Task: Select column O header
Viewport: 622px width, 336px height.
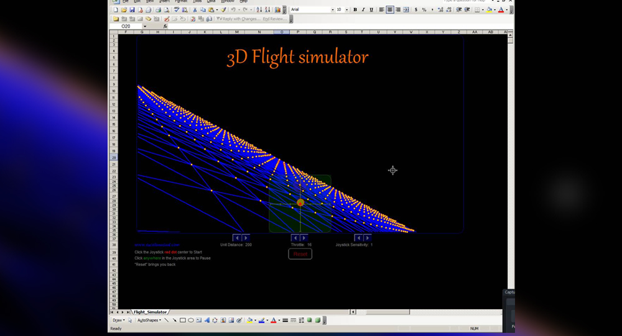Action: tap(282, 32)
